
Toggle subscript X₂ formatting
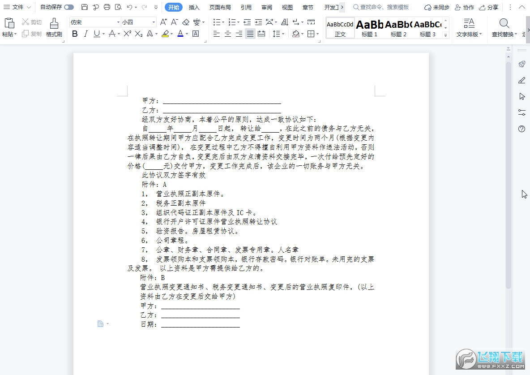pyautogui.click(x=139, y=34)
